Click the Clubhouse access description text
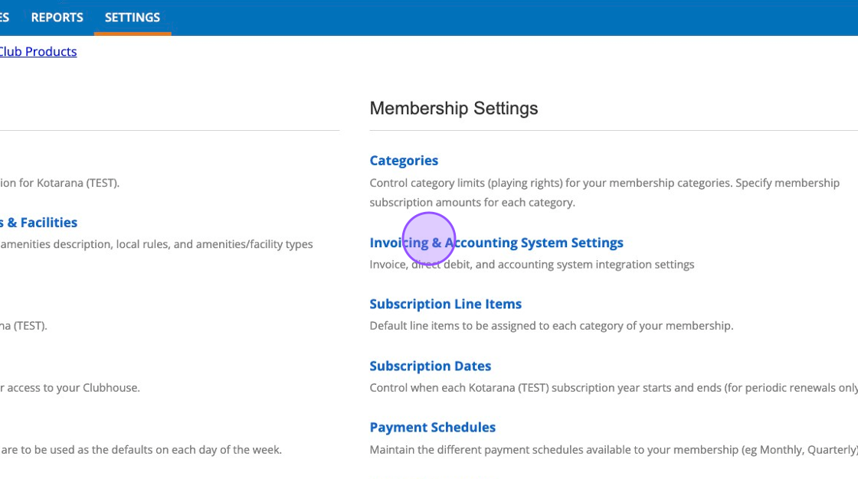This screenshot has height=479, width=858. 70,388
